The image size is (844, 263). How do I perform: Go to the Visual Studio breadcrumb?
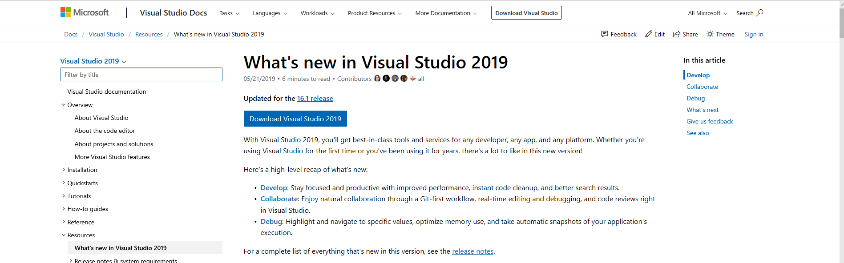106,34
